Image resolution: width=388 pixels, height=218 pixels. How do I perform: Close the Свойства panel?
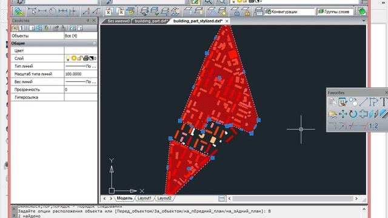(x=93, y=21)
